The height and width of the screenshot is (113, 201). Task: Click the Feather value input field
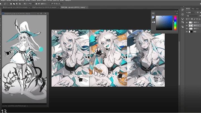[x=31, y=4]
